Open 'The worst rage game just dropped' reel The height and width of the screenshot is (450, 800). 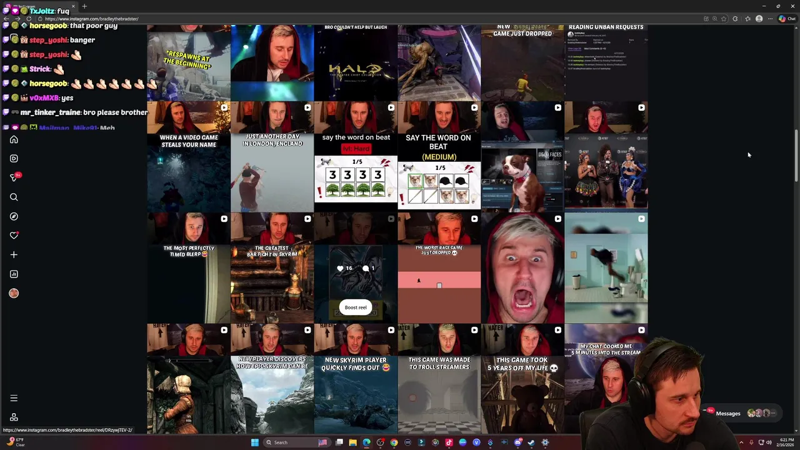click(x=439, y=268)
